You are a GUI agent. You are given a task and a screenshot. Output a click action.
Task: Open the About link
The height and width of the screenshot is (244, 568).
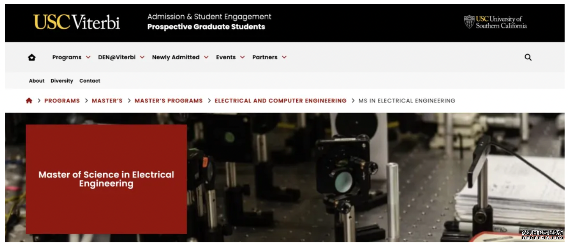37,81
